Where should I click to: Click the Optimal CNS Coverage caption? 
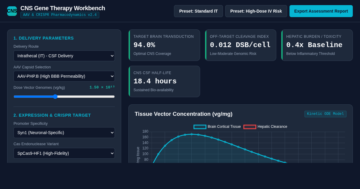152,54
